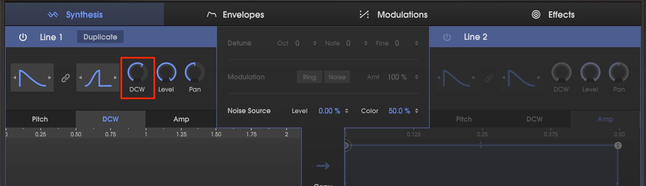Viewport: 646px width, 186px height.
Task: Click the Line 1 sawtooth waveform display
Action: [x=32, y=78]
